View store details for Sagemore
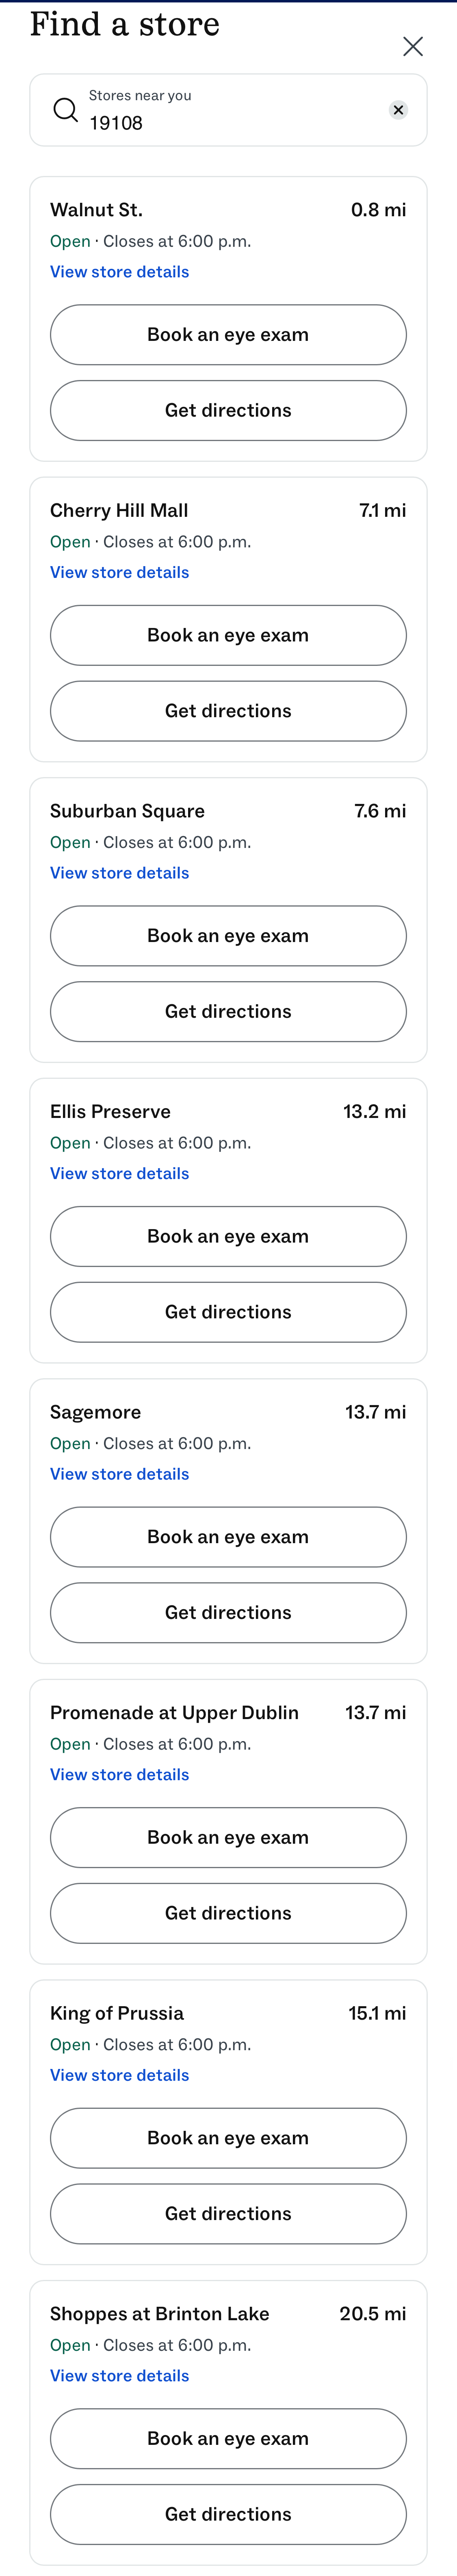 [119, 1473]
